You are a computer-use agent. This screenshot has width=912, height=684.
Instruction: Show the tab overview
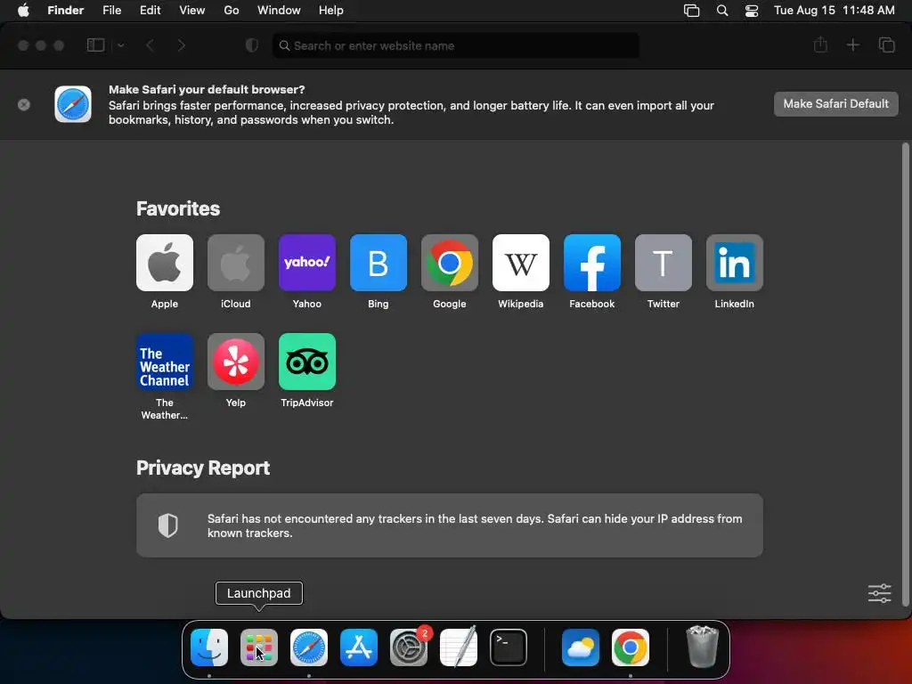point(886,45)
